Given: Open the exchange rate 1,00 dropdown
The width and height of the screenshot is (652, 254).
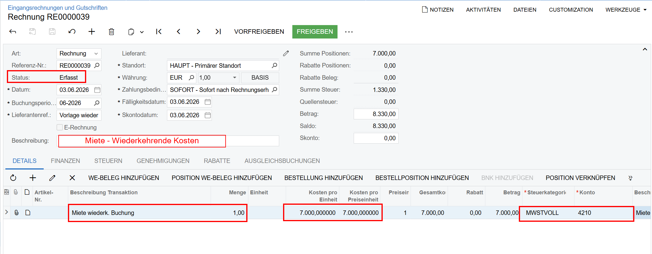Looking at the screenshot, I should (x=235, y=78).
